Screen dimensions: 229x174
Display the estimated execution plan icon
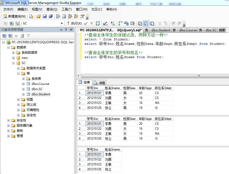(98, 23)
